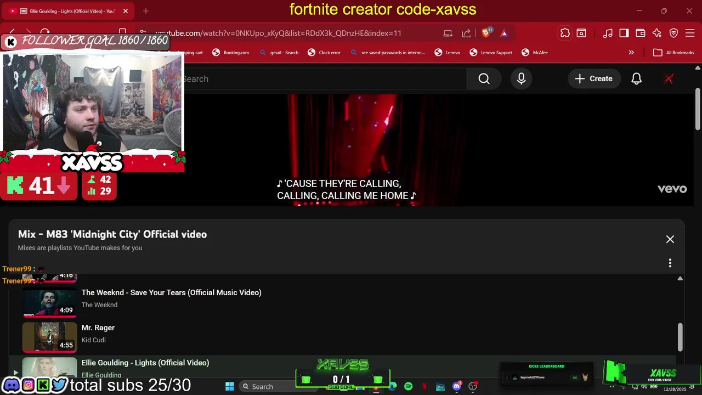Screen dimensions: 702x395
Task: Focus the YouTube Search field
Action: pyautogui.click(x=324, y=79)
